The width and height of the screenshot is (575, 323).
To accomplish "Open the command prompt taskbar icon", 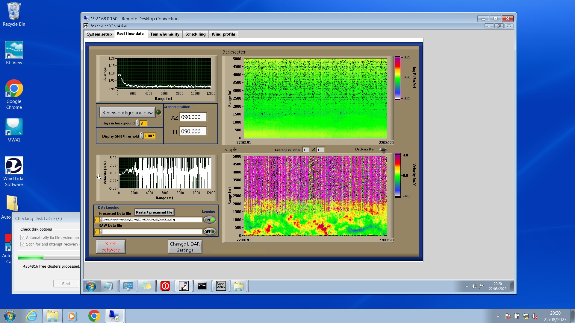I will [x=202, y=286].
